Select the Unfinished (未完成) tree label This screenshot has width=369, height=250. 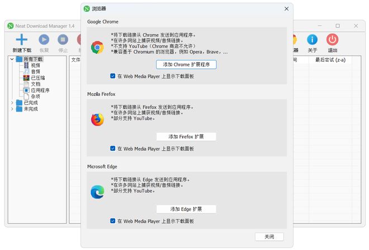31,109
